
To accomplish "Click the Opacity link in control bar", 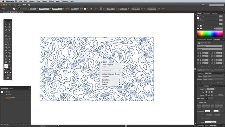I will pyautogui.click(x=67, y=9).
